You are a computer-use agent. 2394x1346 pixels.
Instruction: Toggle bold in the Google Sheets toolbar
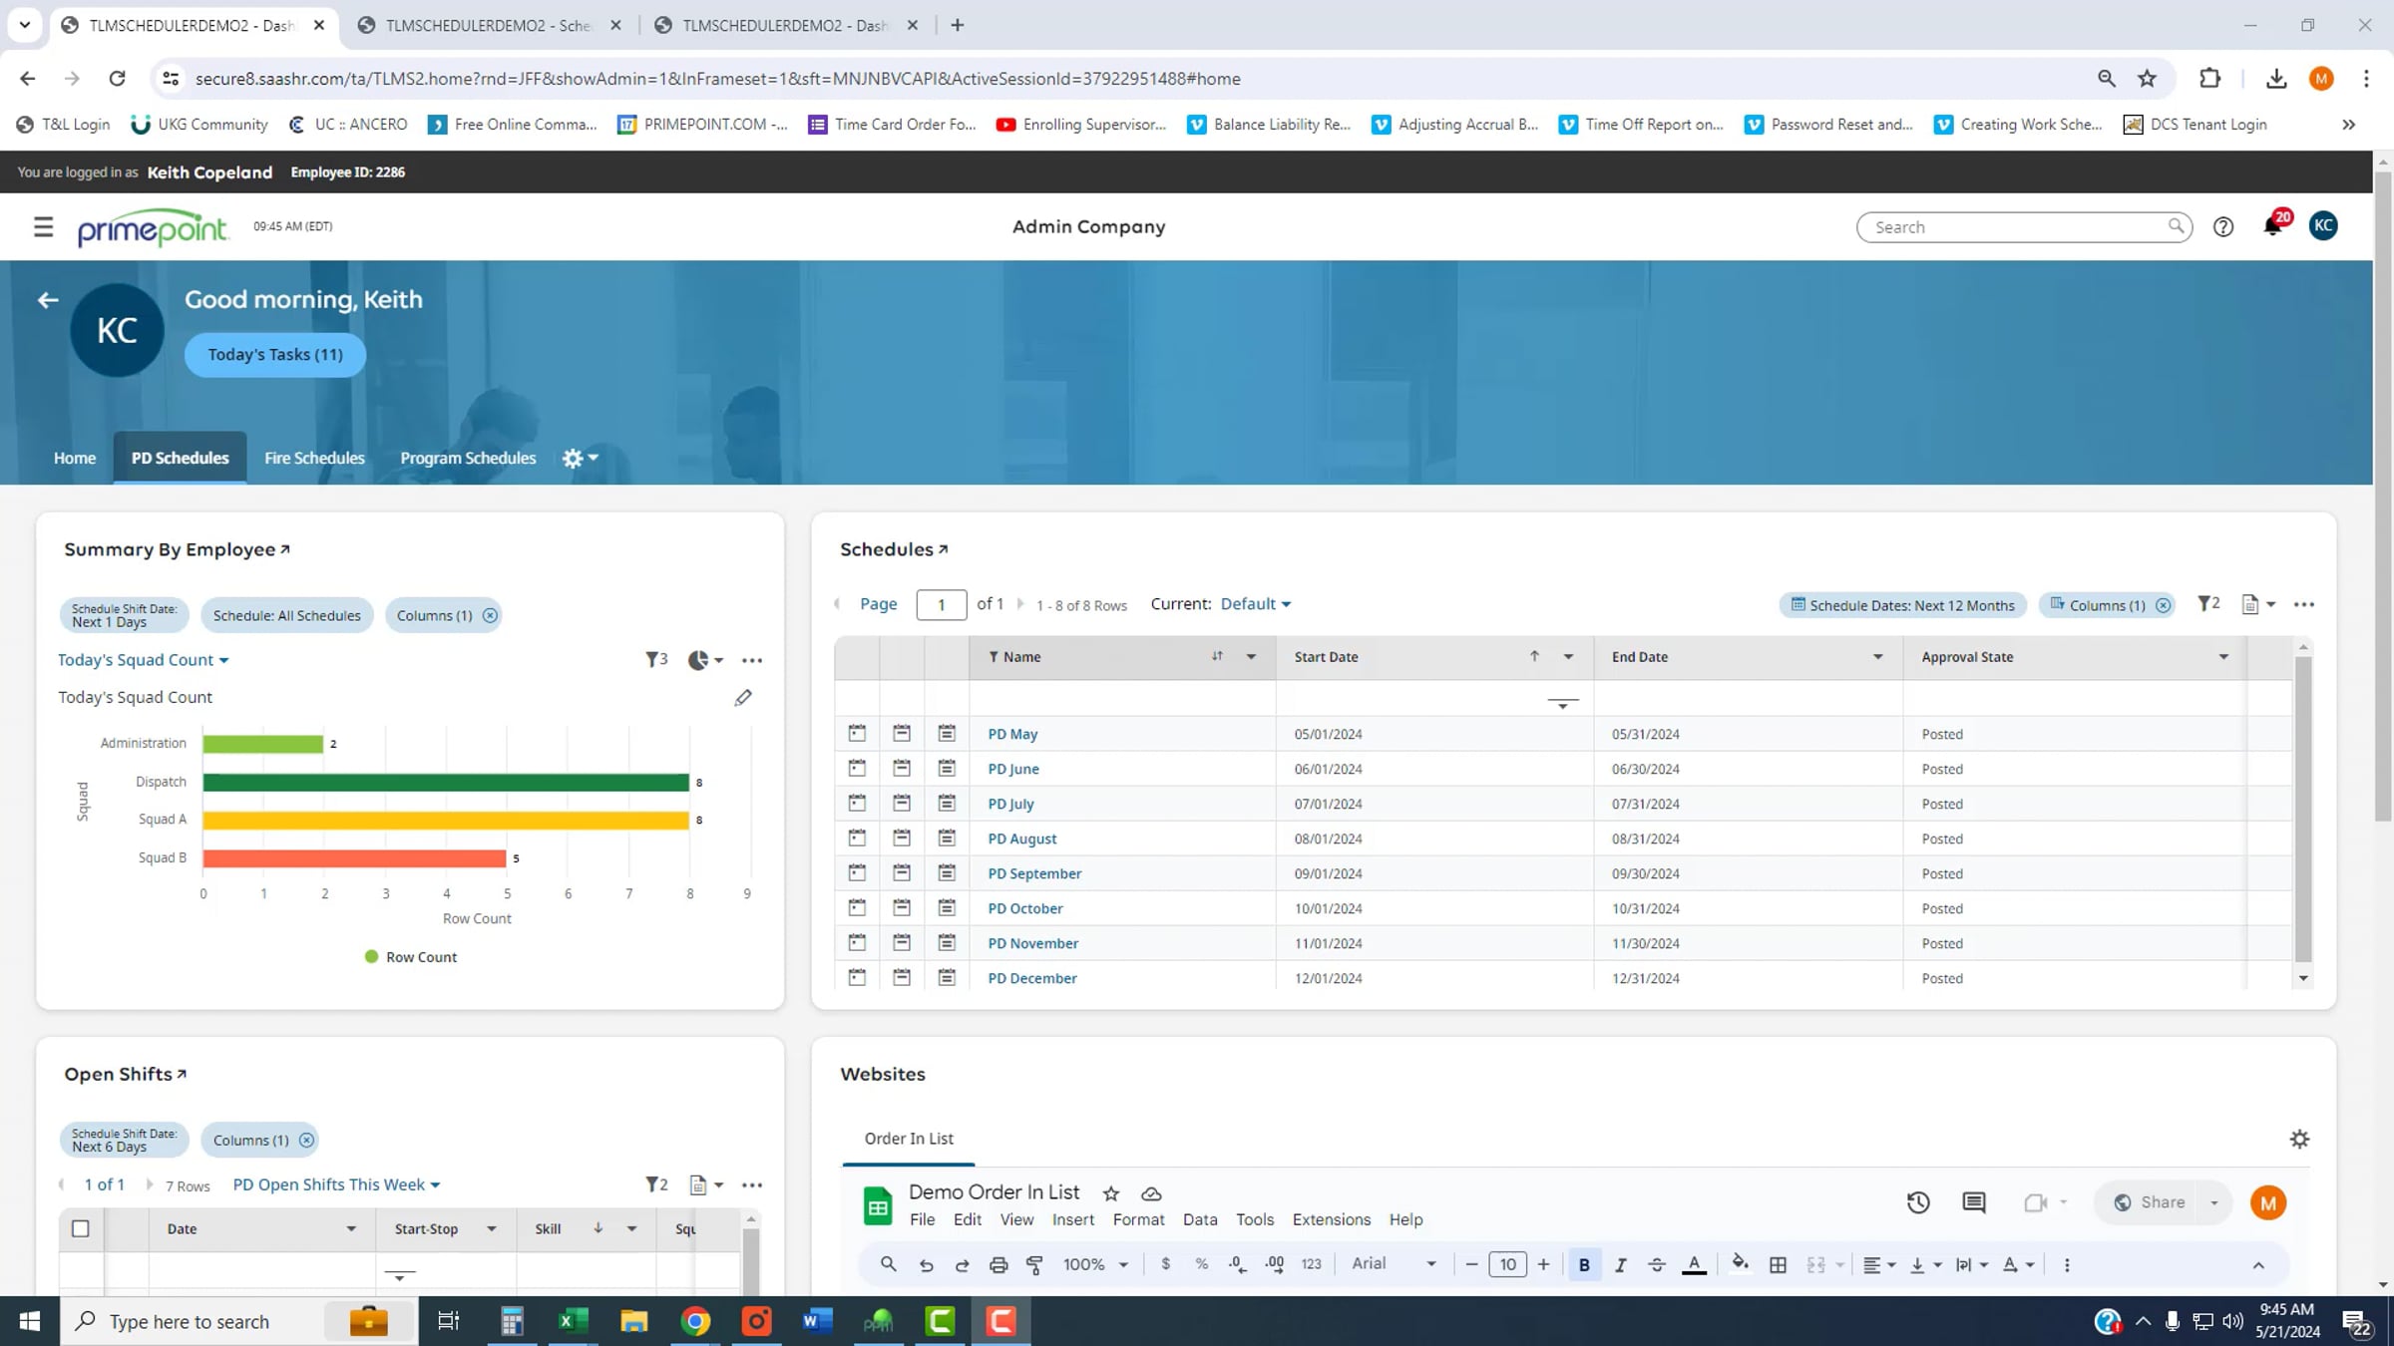pos(1584,1264)
